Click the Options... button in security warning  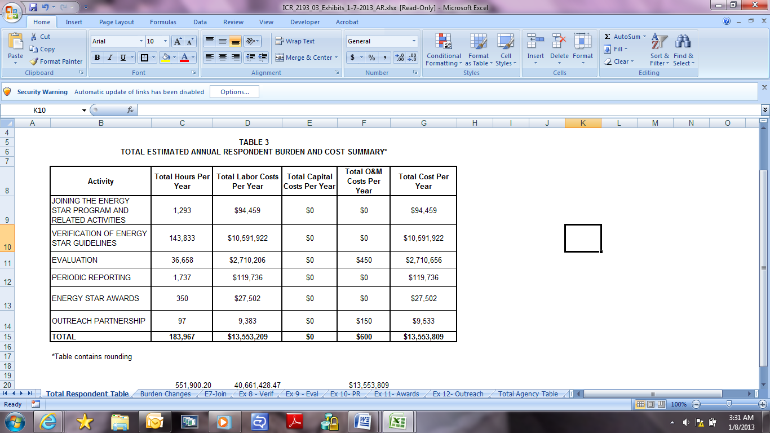234,92
